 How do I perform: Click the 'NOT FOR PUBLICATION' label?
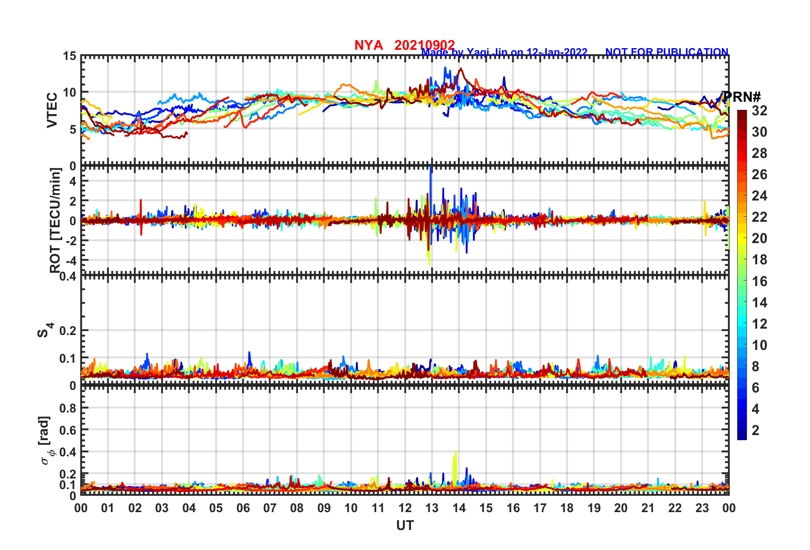pyautogui.click(x=667, y=52)
